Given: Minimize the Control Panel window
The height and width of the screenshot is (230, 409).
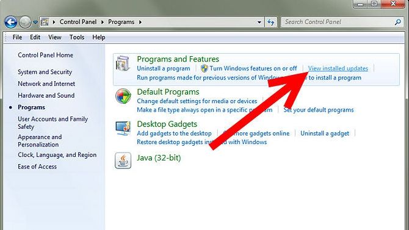Looking at the screenshot, I should [361, 4].
